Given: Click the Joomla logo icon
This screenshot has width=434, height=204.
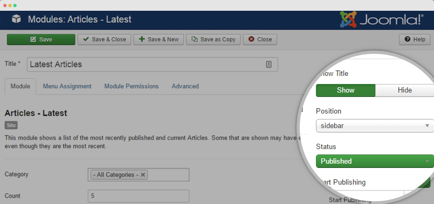Looking at the screenshot, I should point(348,19).
